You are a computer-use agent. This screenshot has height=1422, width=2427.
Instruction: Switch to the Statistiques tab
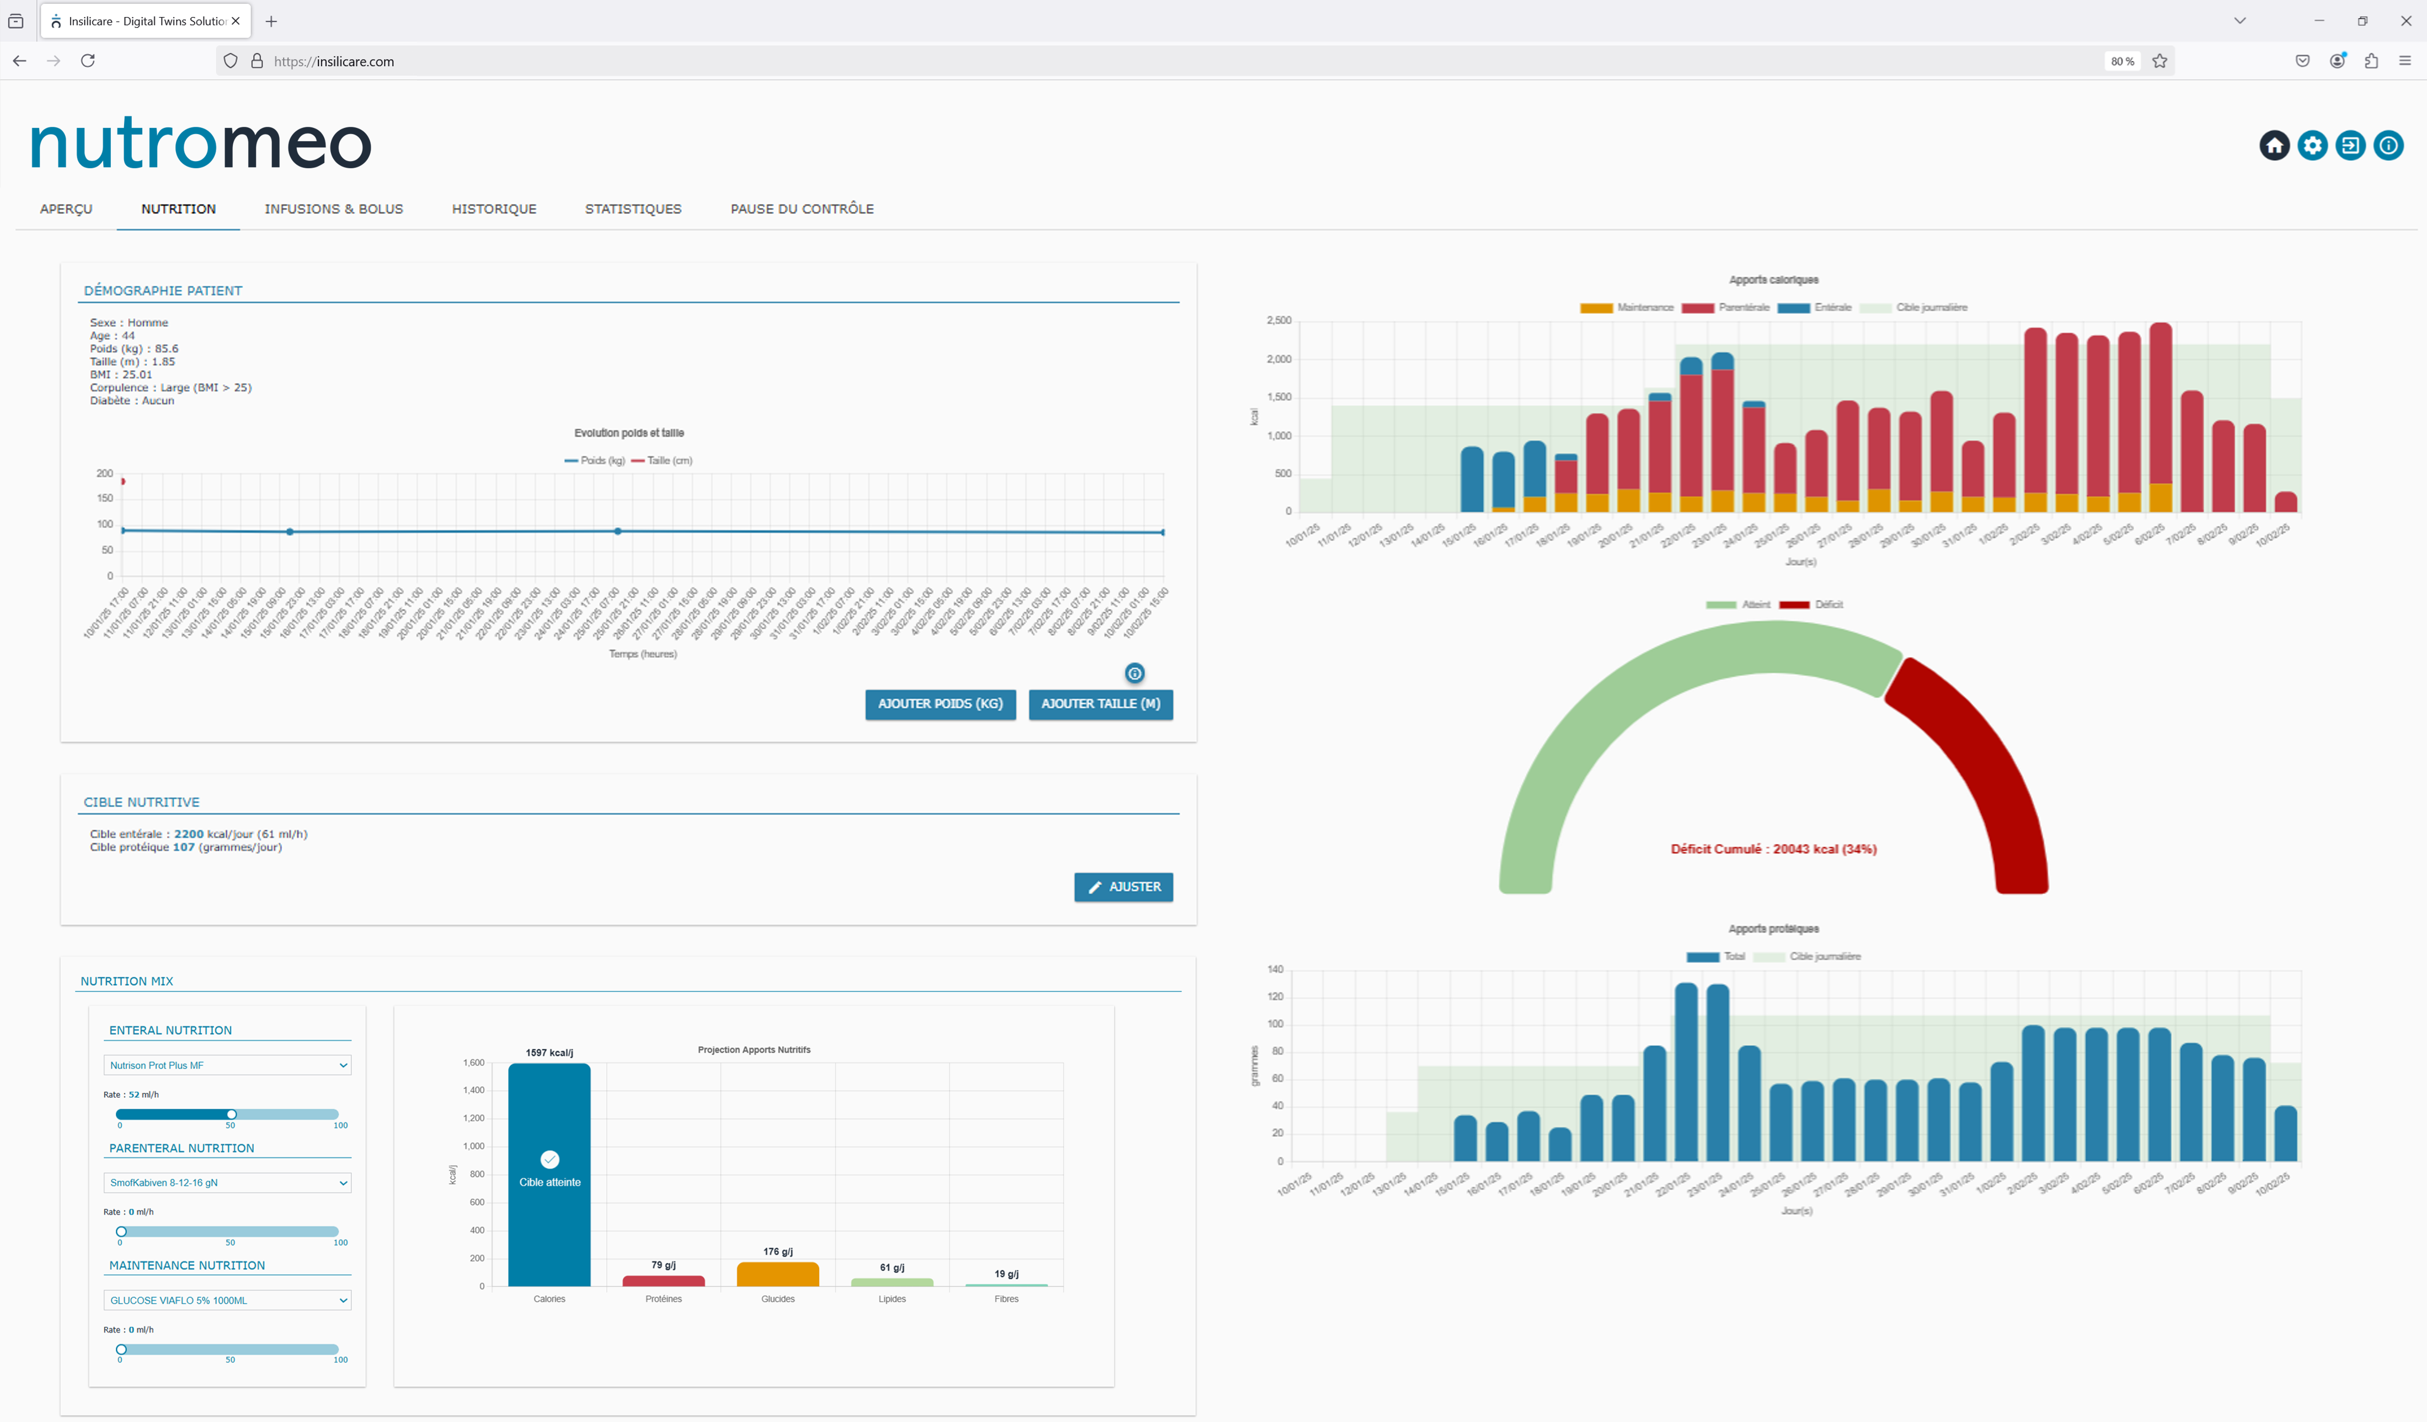[633, 209]
